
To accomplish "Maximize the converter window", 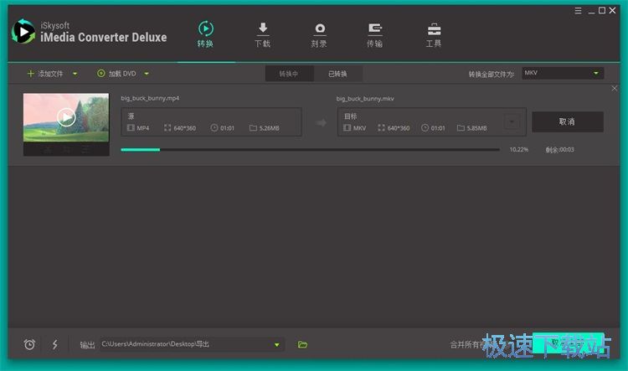I will tap(602, 10).
